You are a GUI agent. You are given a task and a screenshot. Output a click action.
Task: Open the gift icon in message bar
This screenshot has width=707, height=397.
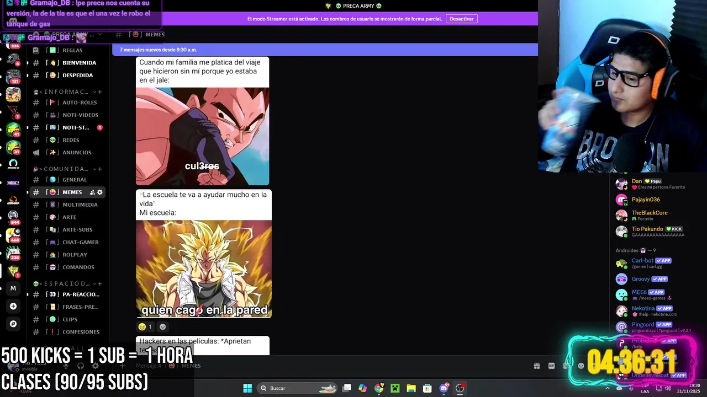536,366
